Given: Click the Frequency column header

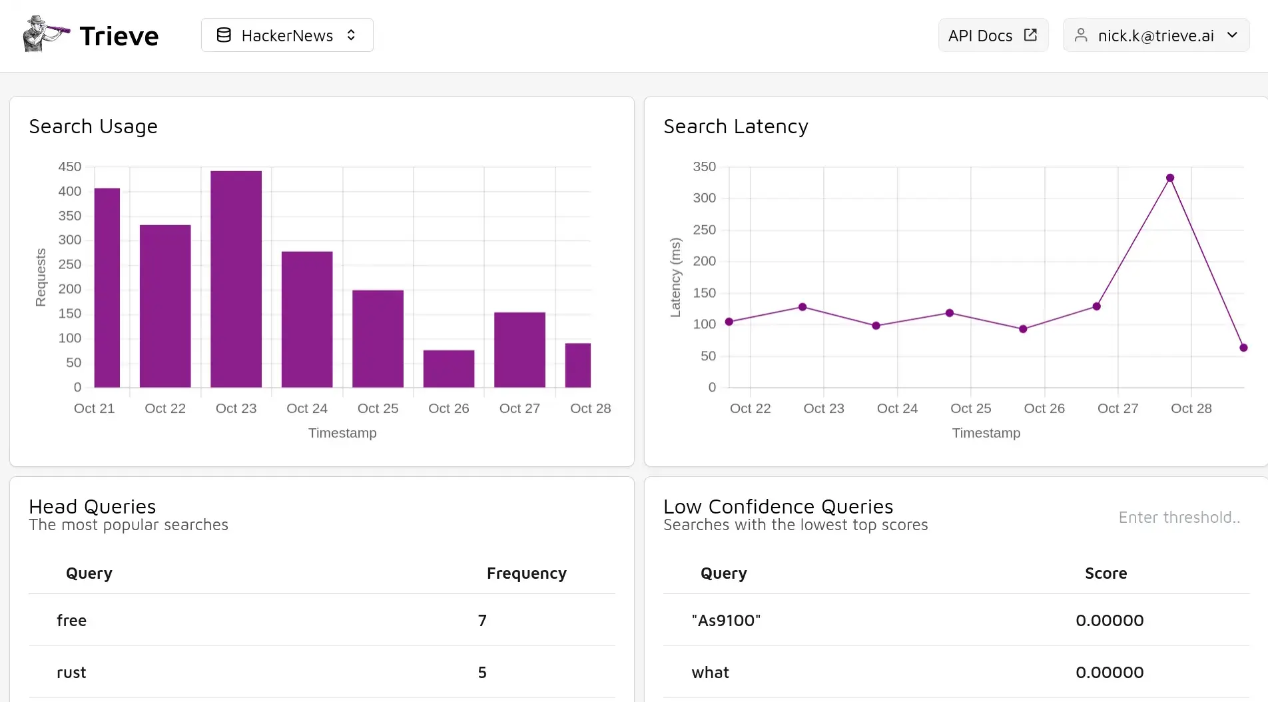Looking at the screenshot, I should [x=527, y=573].
